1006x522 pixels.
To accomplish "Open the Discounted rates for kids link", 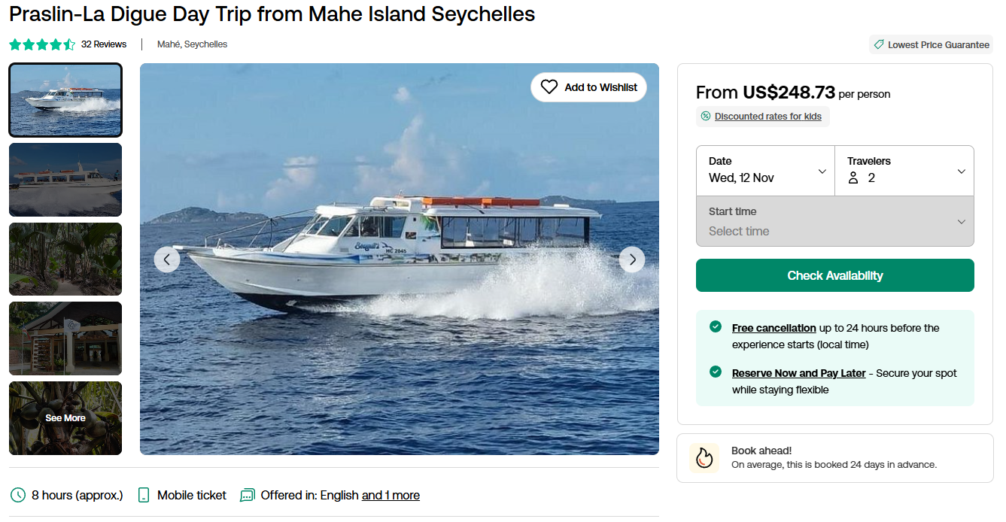I will click(x=767, y=117).
